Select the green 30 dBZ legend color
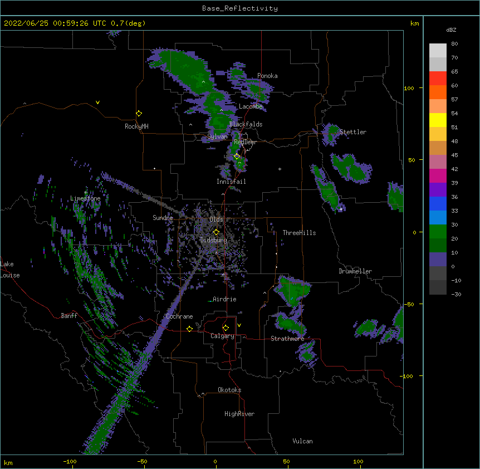This screenshot has width=480, height=469. pyautogui.click(x=438, y=232)
